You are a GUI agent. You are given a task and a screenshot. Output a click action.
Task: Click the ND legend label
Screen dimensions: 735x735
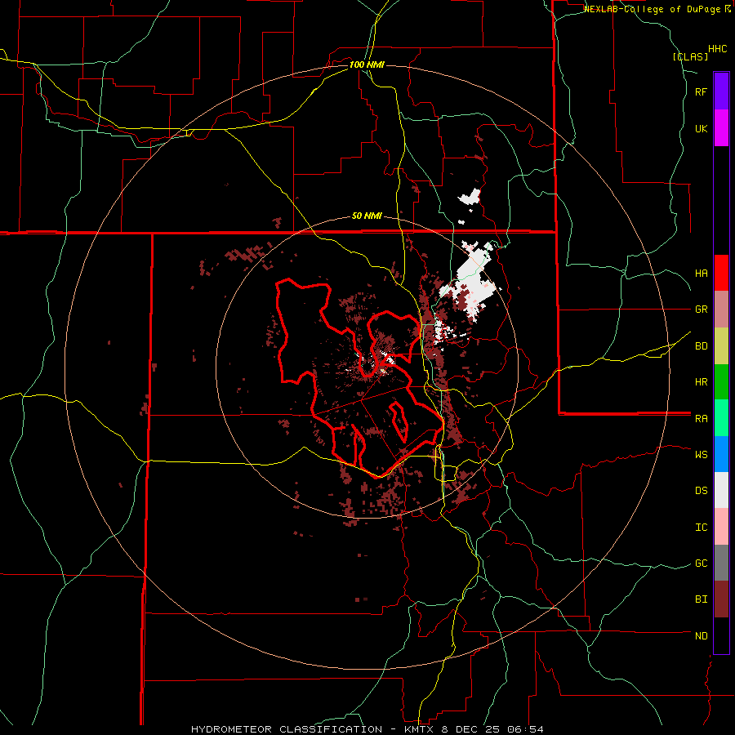(701, 636)
